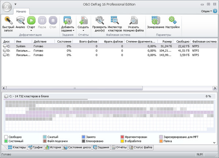Create a report with the Создать icon
Image resolution: width=219 pixels, height=158 pixels.
83,21
